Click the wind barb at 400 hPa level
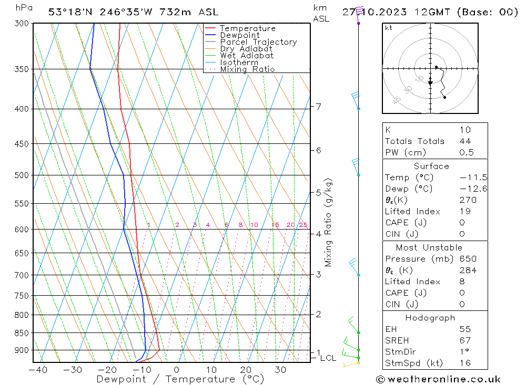The width and height of the screenshot is (526, 385). 356,100
